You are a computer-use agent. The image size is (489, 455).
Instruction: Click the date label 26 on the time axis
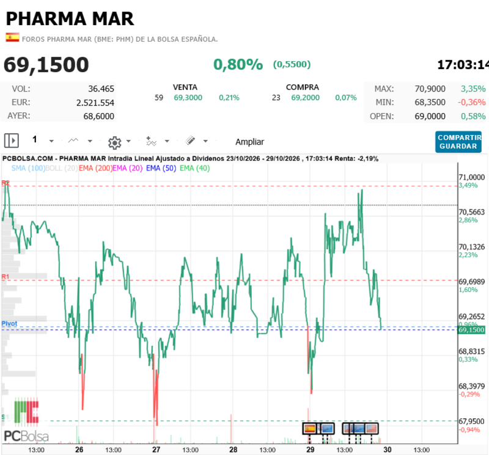click(79, 450)
